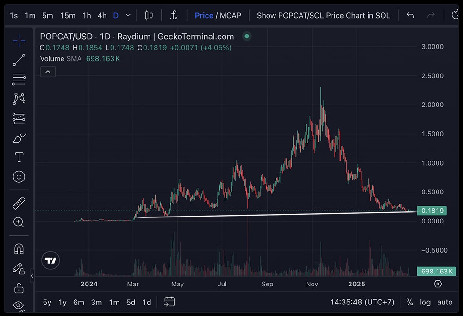Select the brush drawing tool
This screenshot has height=316, width=463.
(x=19, y=138)
